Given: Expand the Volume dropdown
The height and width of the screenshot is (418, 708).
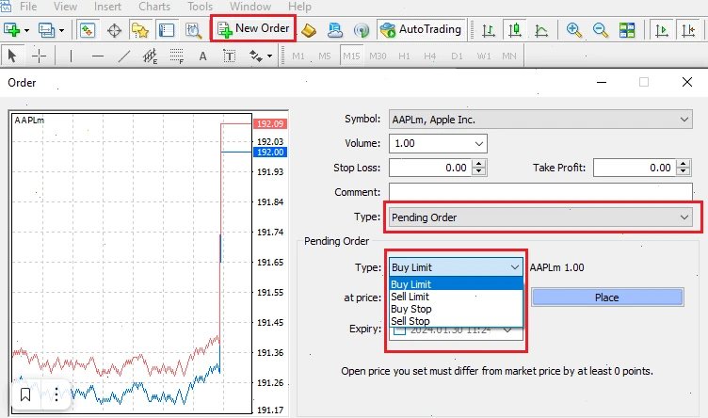Looking at the screenshot, I should click(479, 144).
